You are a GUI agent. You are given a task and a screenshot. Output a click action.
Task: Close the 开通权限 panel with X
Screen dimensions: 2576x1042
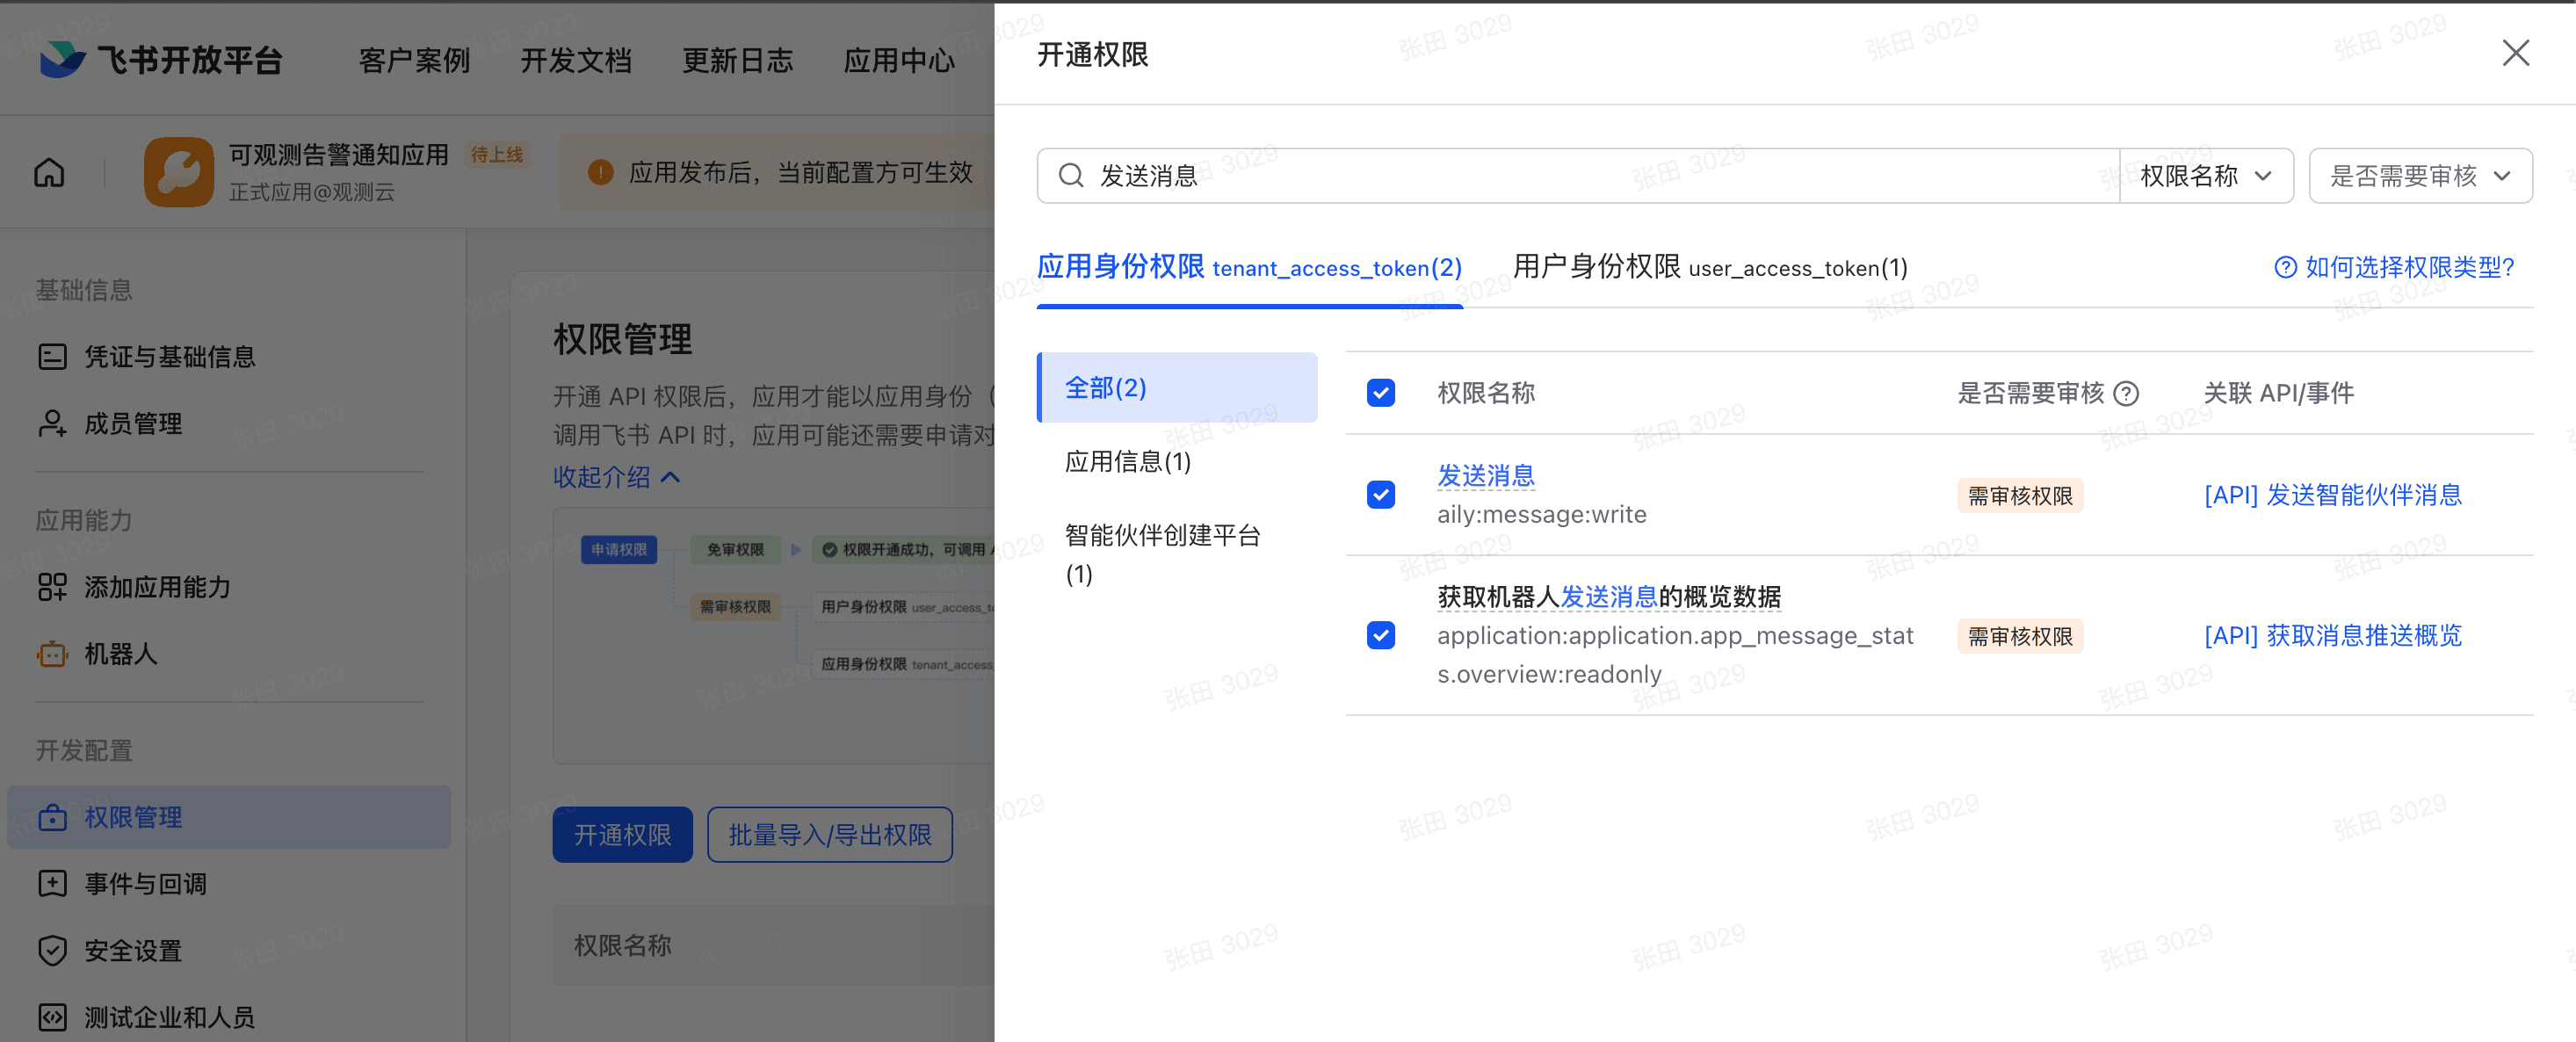2515,53
